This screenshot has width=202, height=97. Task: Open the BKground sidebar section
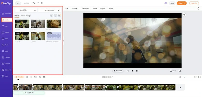coord(6,70)
